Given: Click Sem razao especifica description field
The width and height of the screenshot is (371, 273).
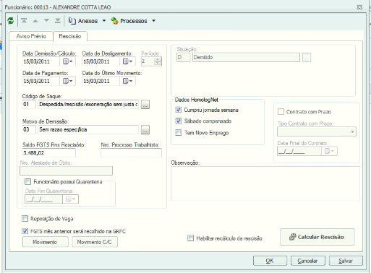Looking at the screenshot, I should 88,129.
